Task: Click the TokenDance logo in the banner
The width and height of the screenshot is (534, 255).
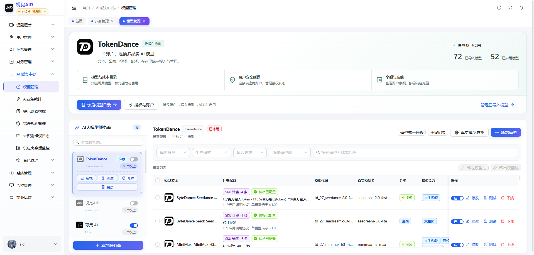Action: (x=85, y=47)
